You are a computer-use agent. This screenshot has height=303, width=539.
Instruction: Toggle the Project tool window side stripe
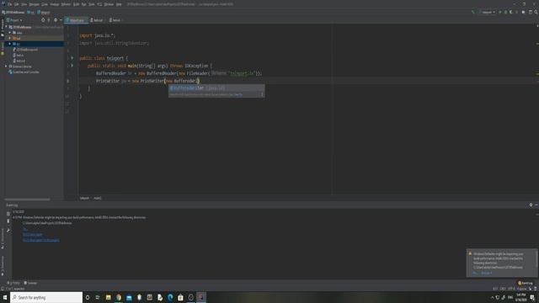tap(2, 28)
